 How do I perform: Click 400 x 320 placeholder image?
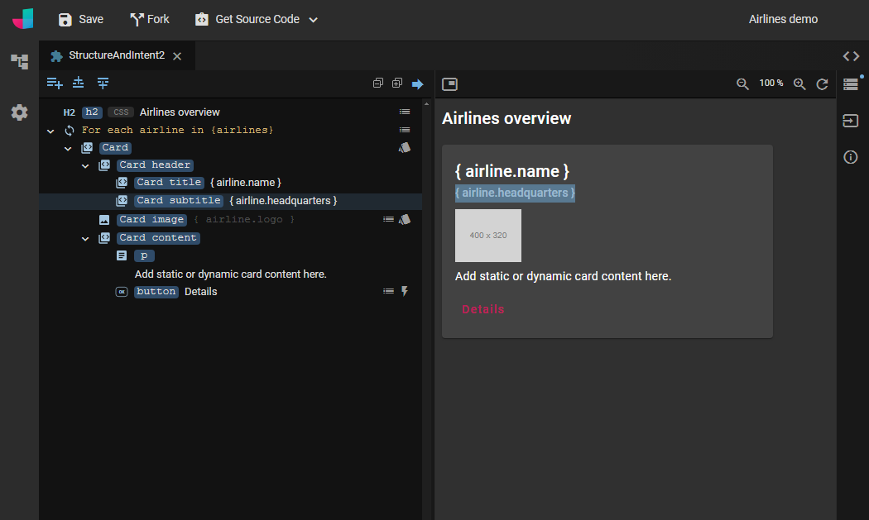click(x=488, y=236)
